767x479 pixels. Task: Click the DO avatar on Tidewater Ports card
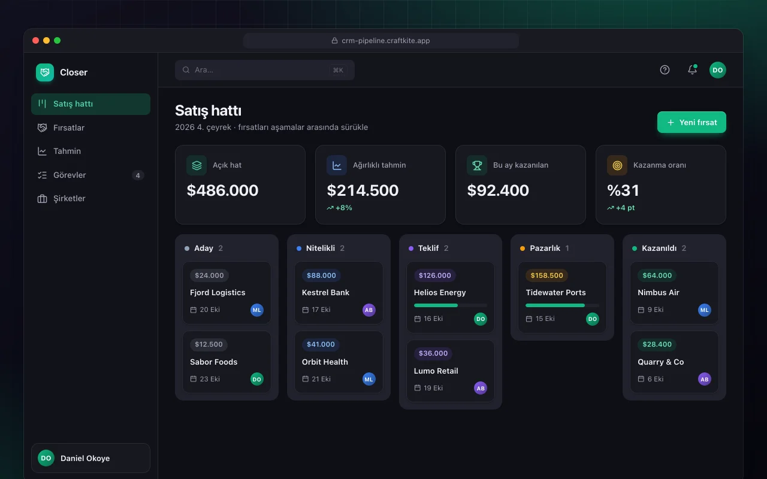coord(593,319)
